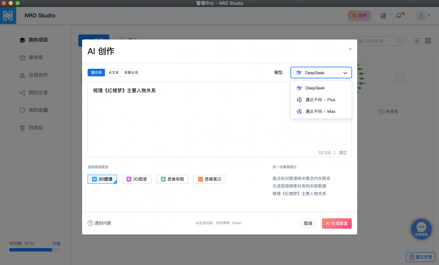Click the 升级 project usage progress bar
This screenshot has height=265, width=439.
click(x=56, y=243)
